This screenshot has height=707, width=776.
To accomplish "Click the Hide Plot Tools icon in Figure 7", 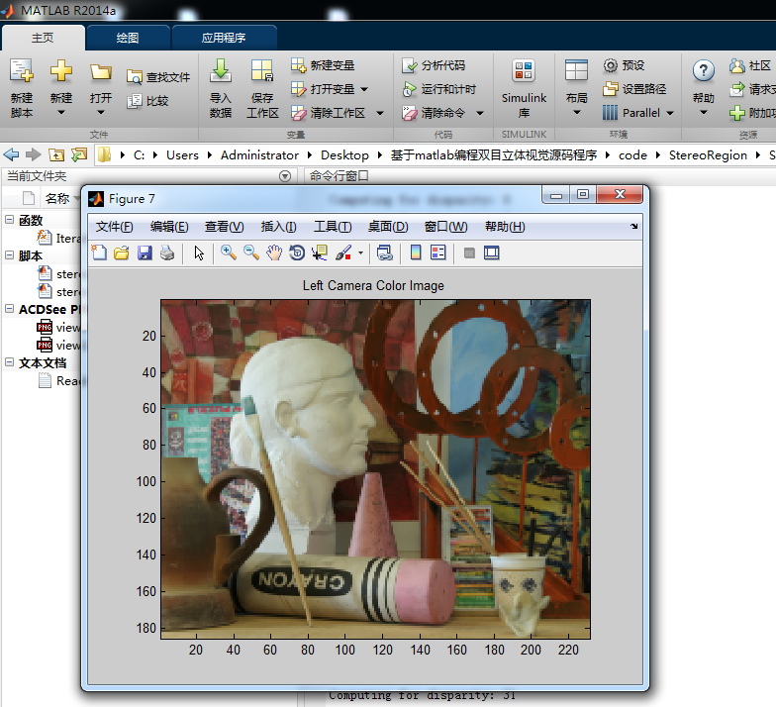I will [x=469, y=253].
